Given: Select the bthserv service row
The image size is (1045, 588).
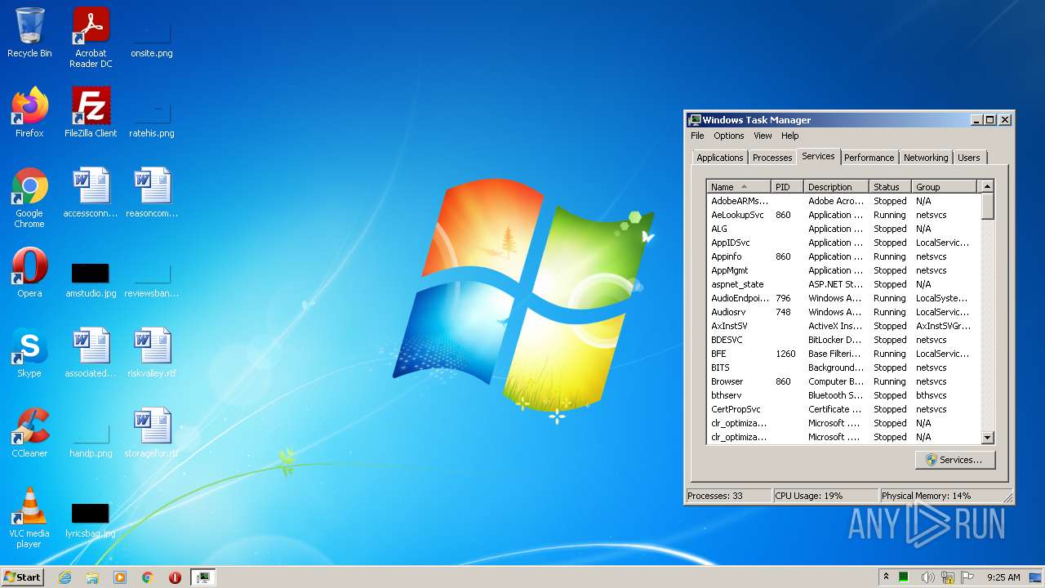Looking at the screenshot, I should click(843, 395).
